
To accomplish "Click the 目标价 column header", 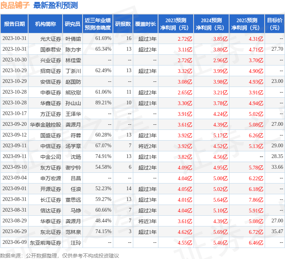I will [275, 24].
